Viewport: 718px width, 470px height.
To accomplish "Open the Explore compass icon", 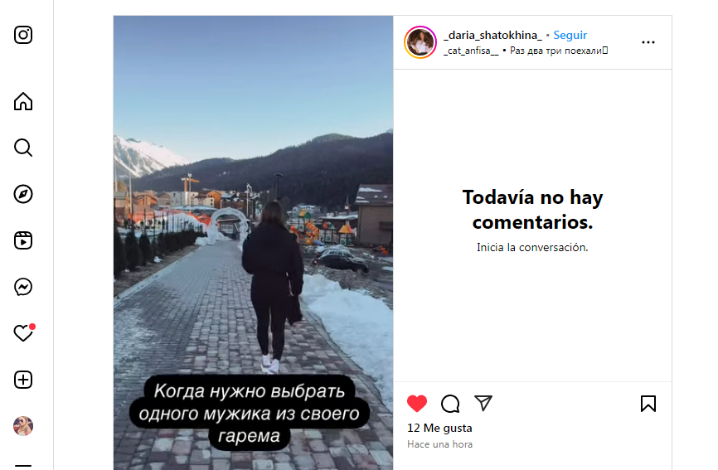I will (x=23, y=194).
